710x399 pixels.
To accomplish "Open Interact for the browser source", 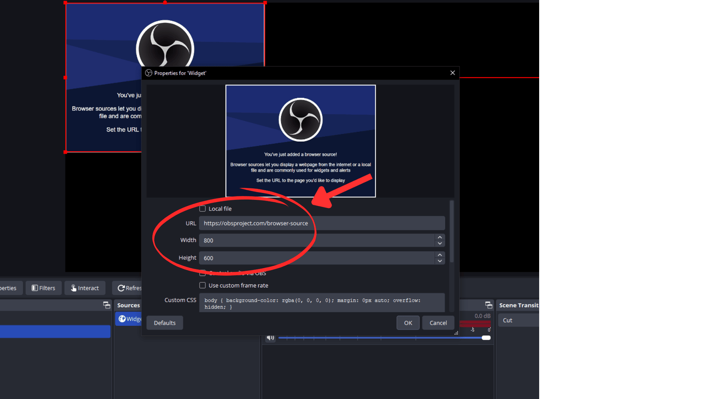I will [85, 288].
